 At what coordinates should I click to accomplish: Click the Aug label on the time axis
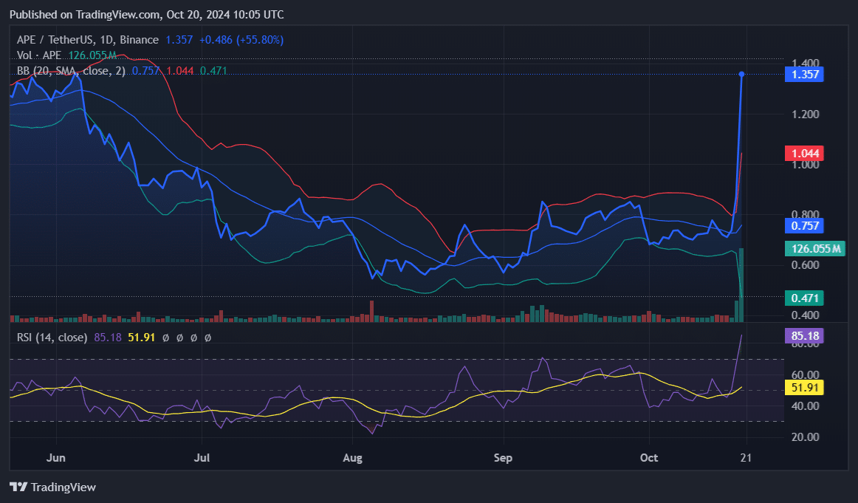tap(353, 458)
